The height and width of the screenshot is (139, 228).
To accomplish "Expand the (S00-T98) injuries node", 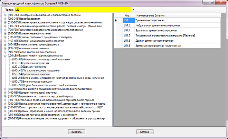I will pos(5,111).
